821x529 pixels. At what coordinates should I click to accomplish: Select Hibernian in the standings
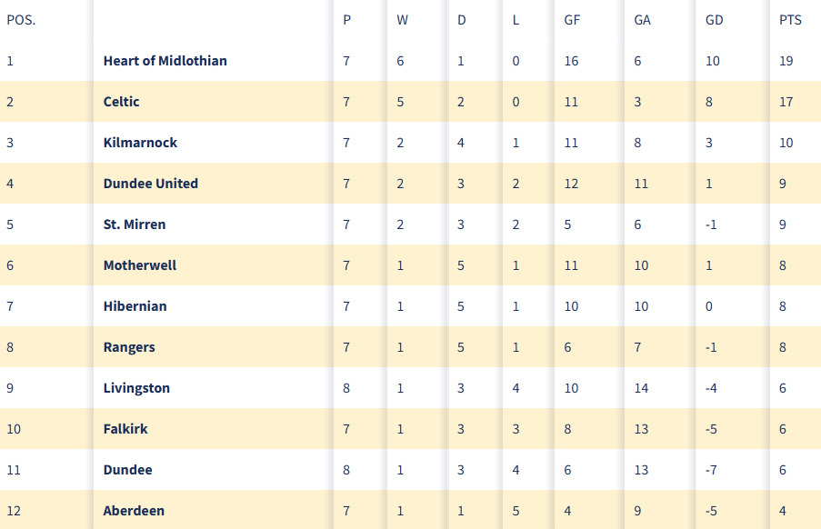135,306
